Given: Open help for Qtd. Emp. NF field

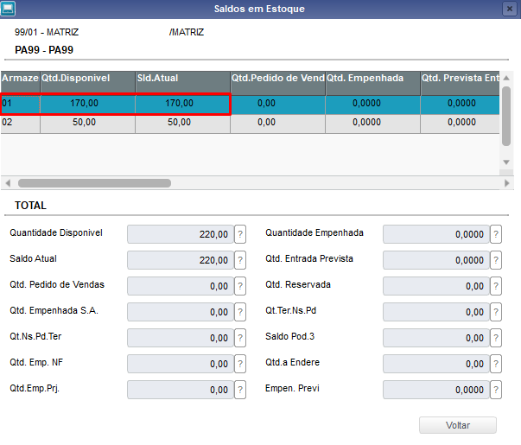Looking at the screenshot, I should (x=240, y=364).
